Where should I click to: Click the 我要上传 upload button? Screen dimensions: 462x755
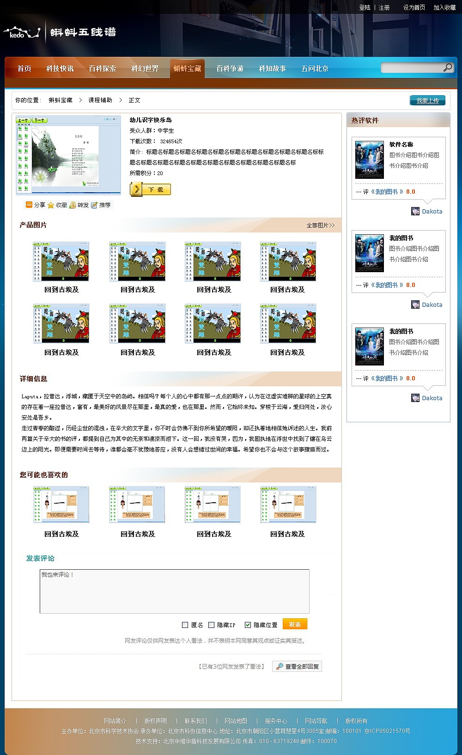pyautogui.click(x=427, y=100)
